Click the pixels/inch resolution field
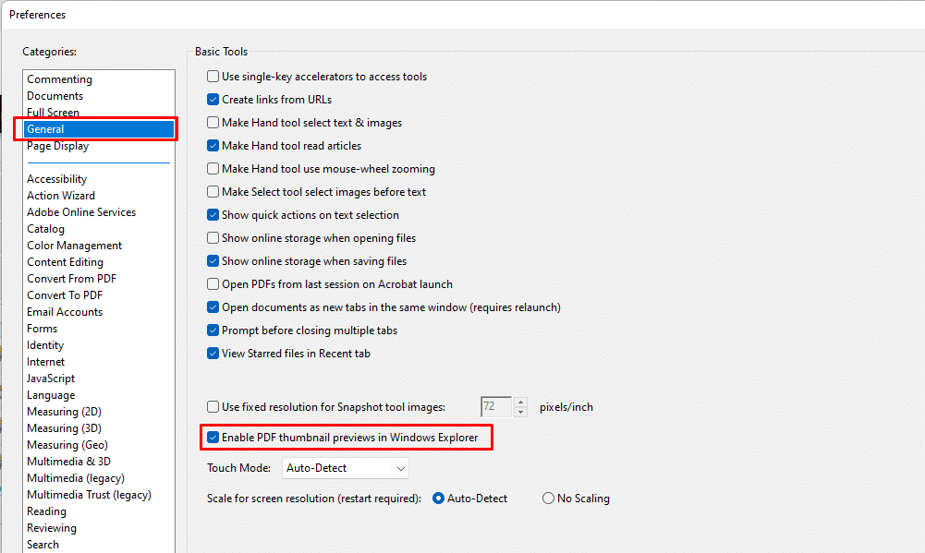The width and height of the screenshot is (925, 553). pyautogui.click(x=495, y=406)
